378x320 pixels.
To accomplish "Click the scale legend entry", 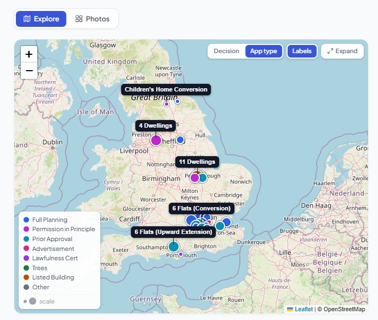I will [39, 301].
